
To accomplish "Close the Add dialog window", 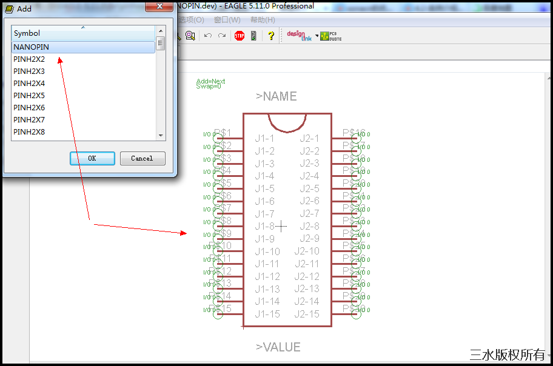I will tap(160, 6).
